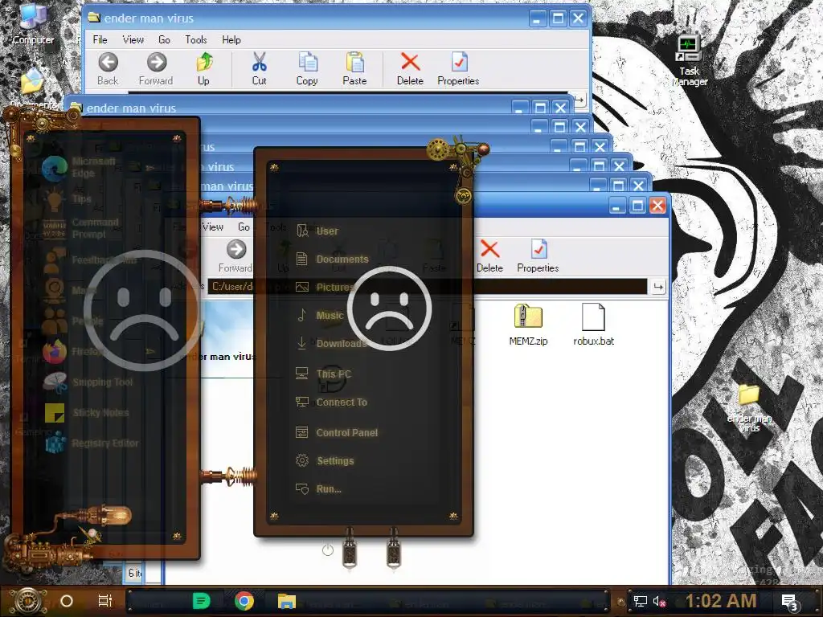The image size is (823, 617).
Task: Open Google Chrome from the taskbar
Action: tap(244, 601)
